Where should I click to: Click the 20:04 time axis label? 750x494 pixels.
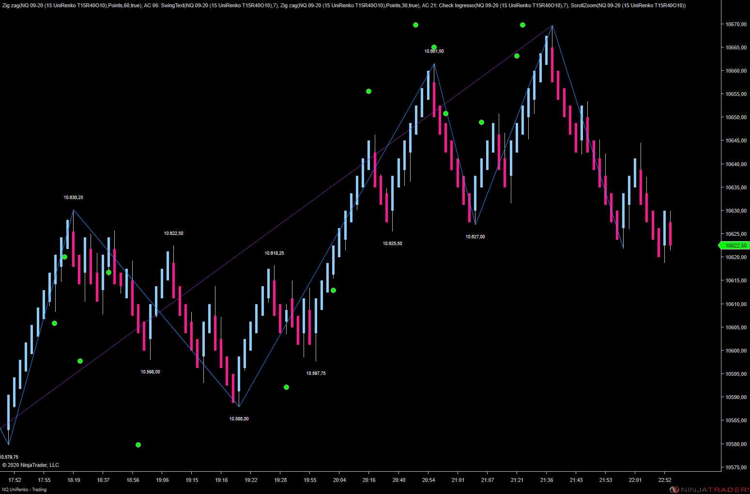[339, 480]
